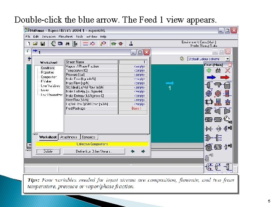
Task: Select the red Heater icon in palette
Action: click(x=218, y=94)
